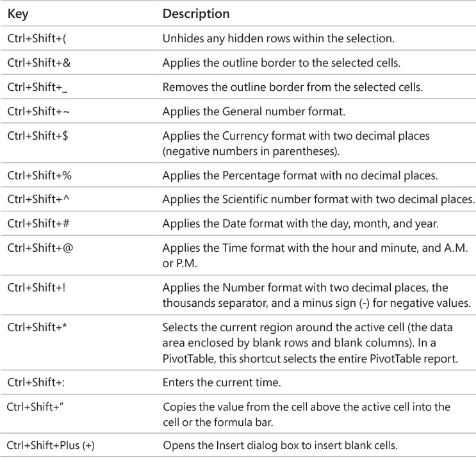The image size is (476, 458).
Task: Select the Ctrl+Shift+( shortcut cell
Action: point(37,38)
